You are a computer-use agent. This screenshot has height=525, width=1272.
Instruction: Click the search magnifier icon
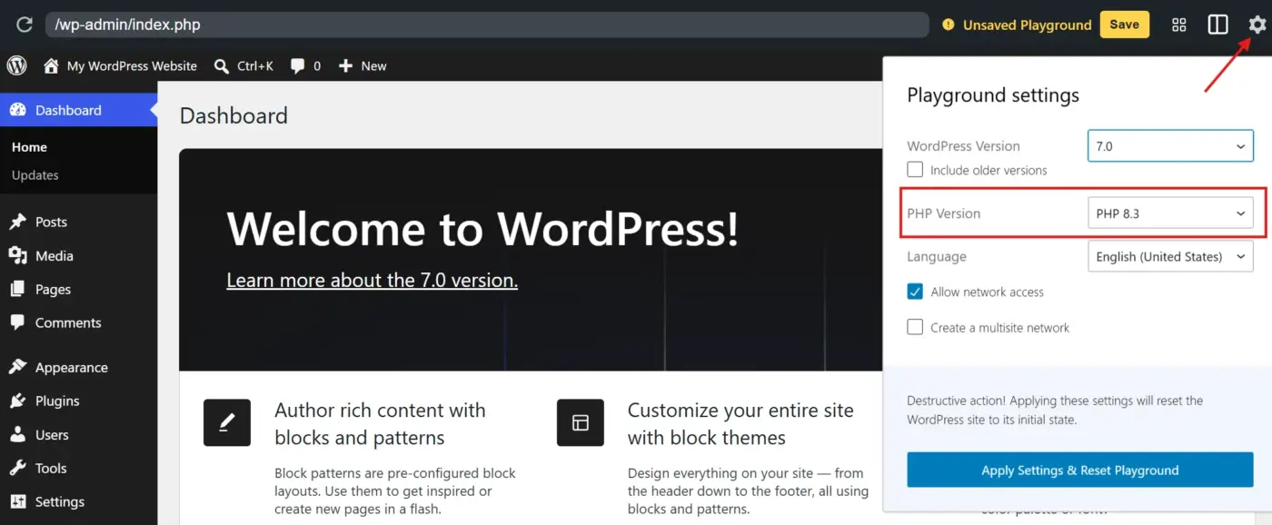tap(221, 66)
